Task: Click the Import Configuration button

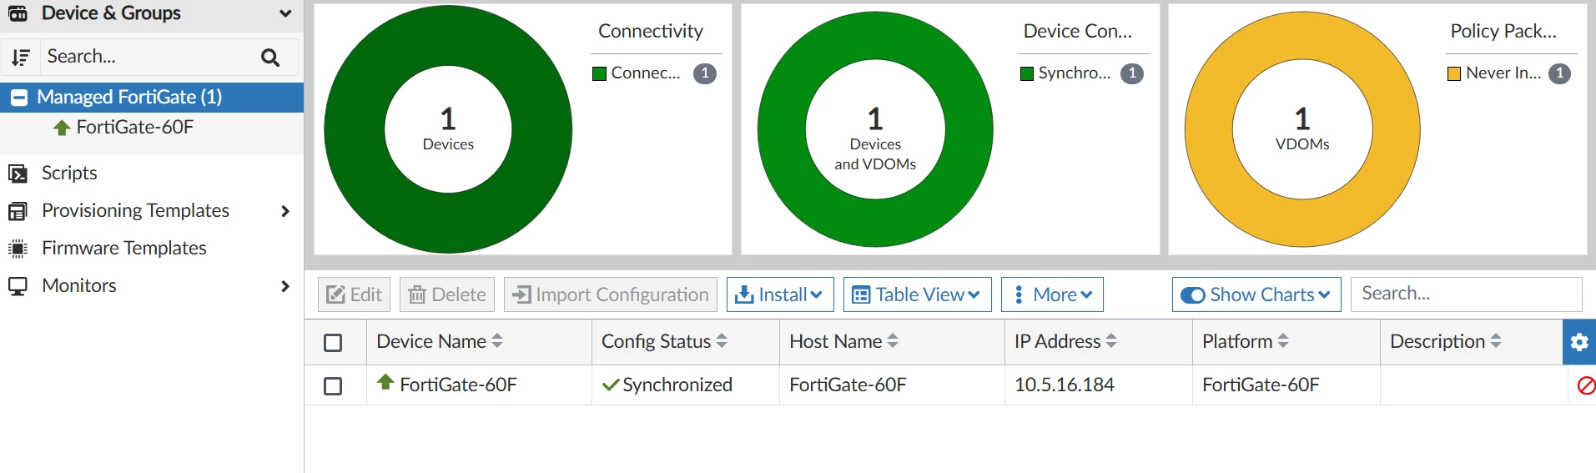Action: pyautogui.click(x=611, y=294)
